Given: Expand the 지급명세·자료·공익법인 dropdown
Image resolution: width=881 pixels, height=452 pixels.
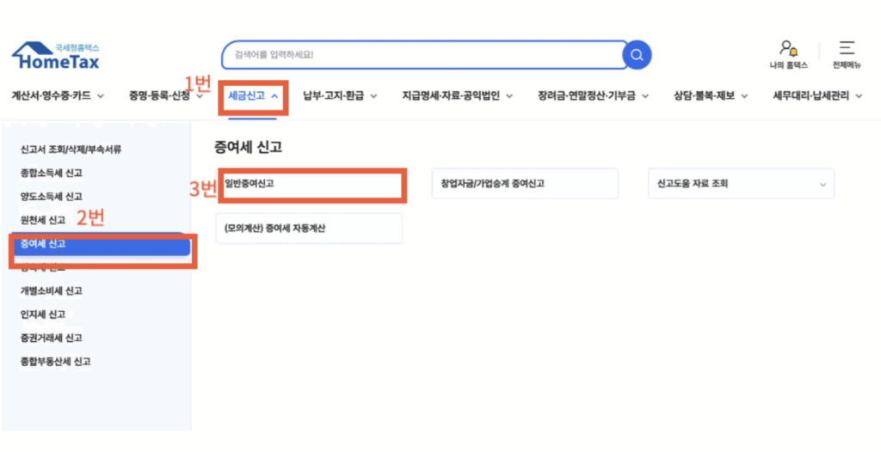Looking at the screenshot, I should (x=457, y=96).
